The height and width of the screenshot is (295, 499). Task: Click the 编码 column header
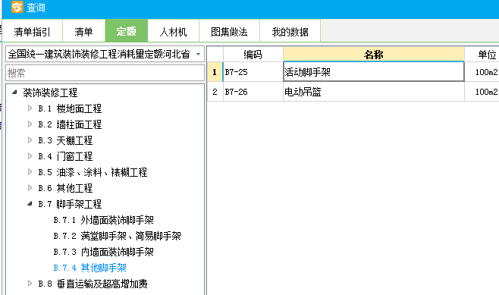coord(253,55)
